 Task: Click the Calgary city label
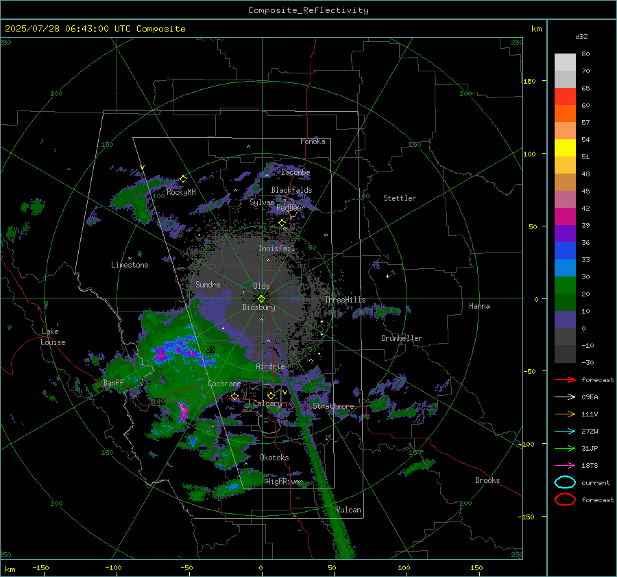[267, 403]
